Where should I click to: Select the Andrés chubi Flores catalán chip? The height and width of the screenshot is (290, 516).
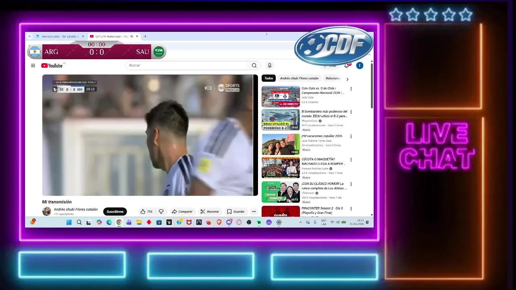coord(299,78)
